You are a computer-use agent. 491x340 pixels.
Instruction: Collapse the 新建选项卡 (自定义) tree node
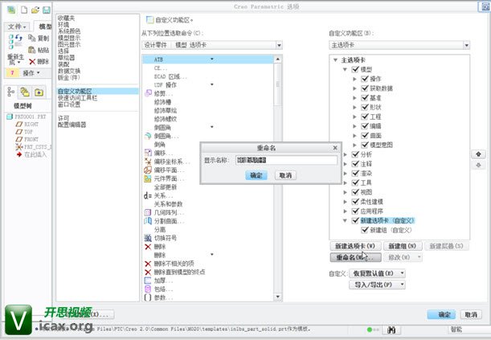pos(345,220)
